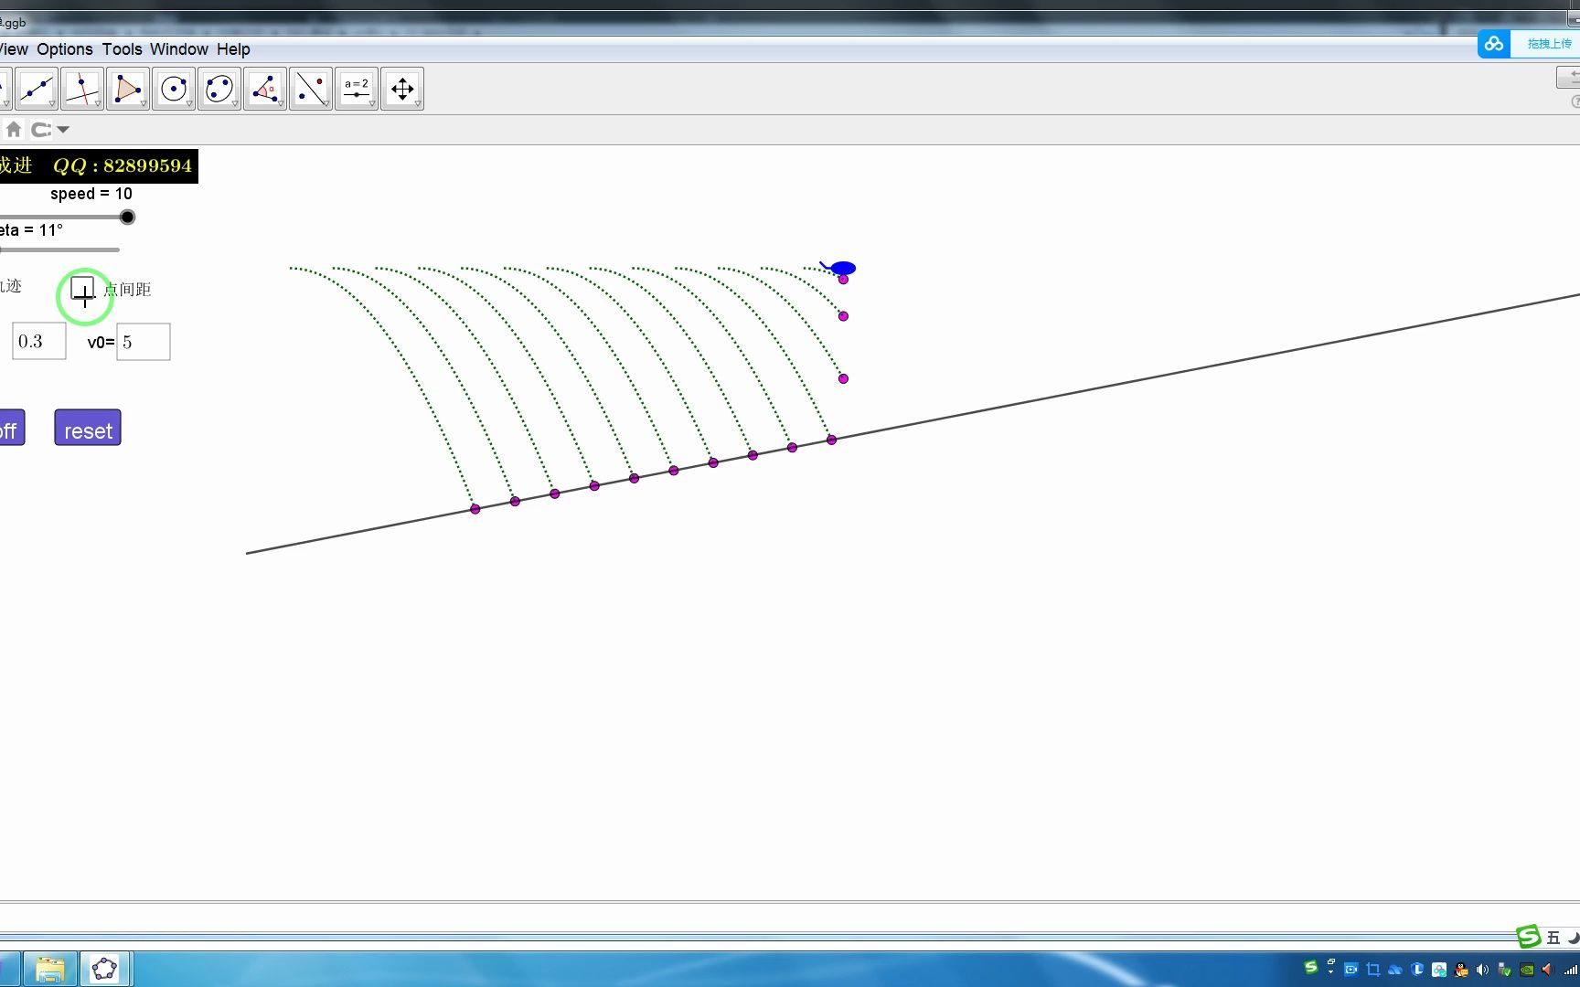Viewport: 1580px width, 987px height.
Task: Click the Baidu cloud upload icon
Action: [1494, 44]
